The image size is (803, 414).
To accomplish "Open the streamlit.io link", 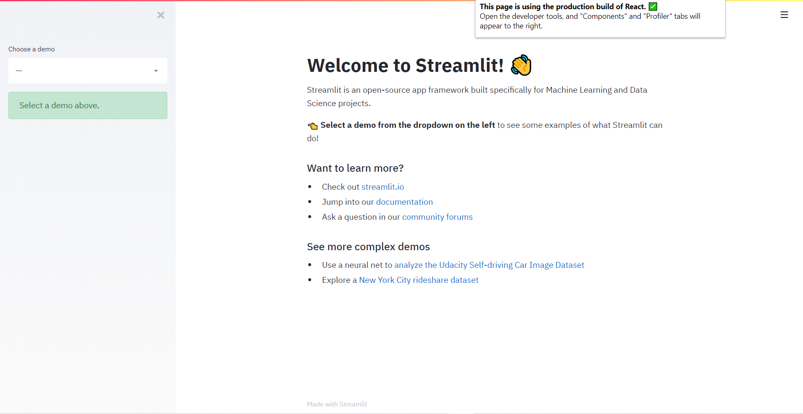I will tap(383, 187).
